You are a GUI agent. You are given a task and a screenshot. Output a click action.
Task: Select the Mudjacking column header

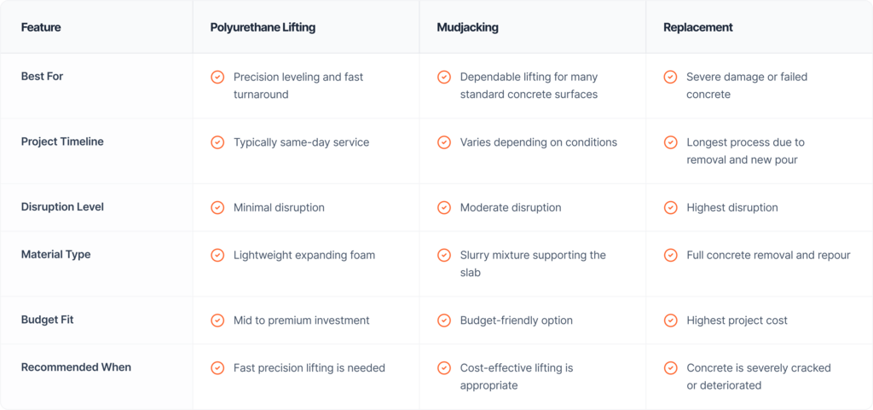(468, 27)
